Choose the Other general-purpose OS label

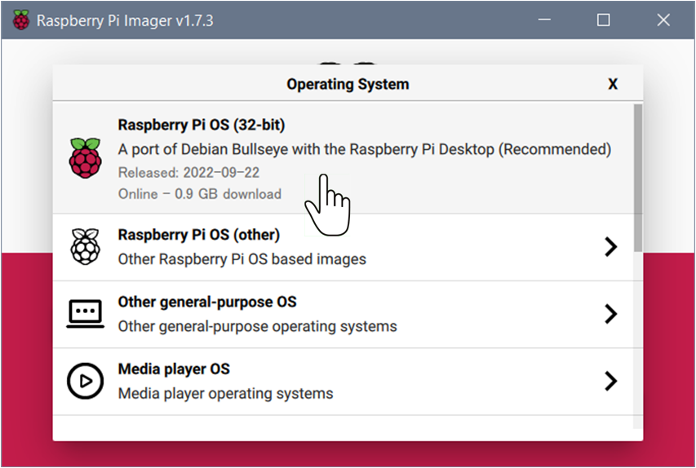click(x=207, y=302)
